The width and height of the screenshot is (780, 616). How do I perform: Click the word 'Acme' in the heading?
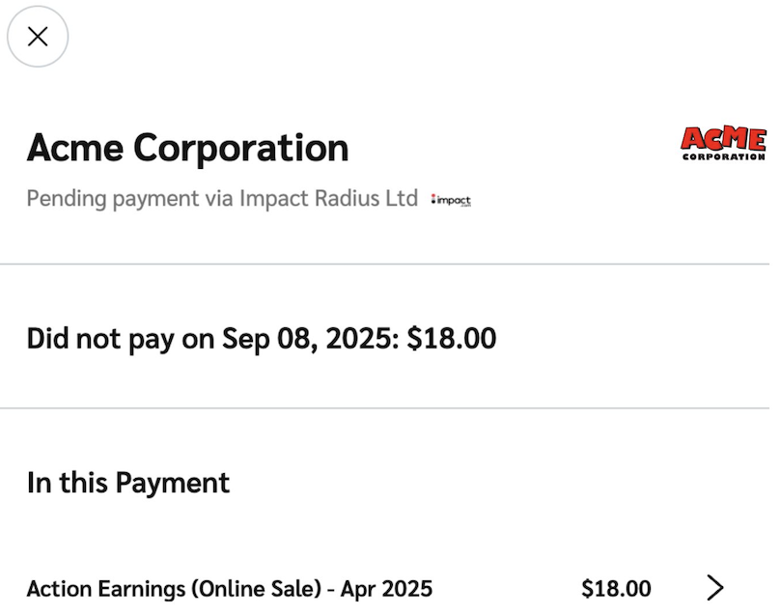point(75,148)
